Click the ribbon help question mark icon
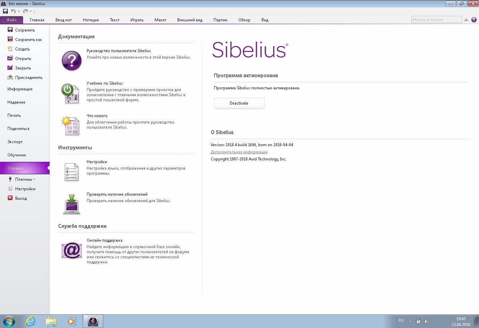This screenshot has height=328, width=479. [474, 20]
